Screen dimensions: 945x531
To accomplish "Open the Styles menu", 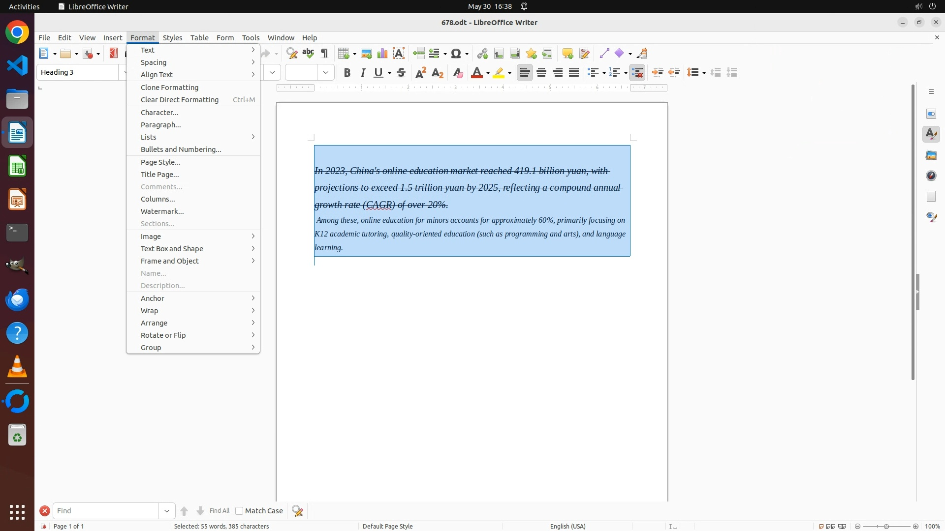I will click(x=172, y=38).
